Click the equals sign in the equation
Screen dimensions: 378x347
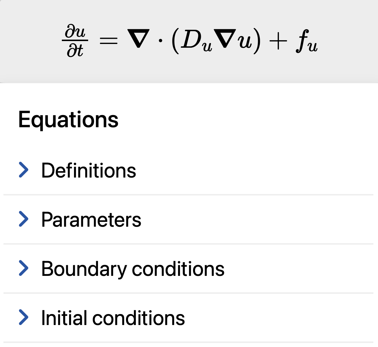[108, 40]
